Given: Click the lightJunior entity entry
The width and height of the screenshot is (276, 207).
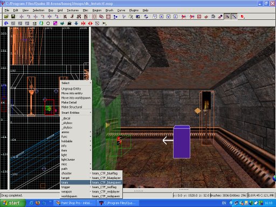Looking at the screenshot, I should pyautogui.click(x=76, y=160).
